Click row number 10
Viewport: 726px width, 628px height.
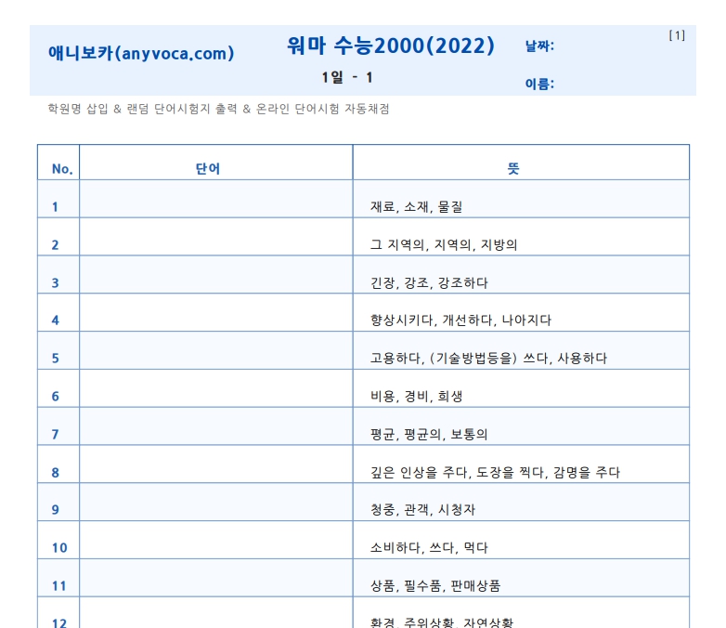pos(59,548)
